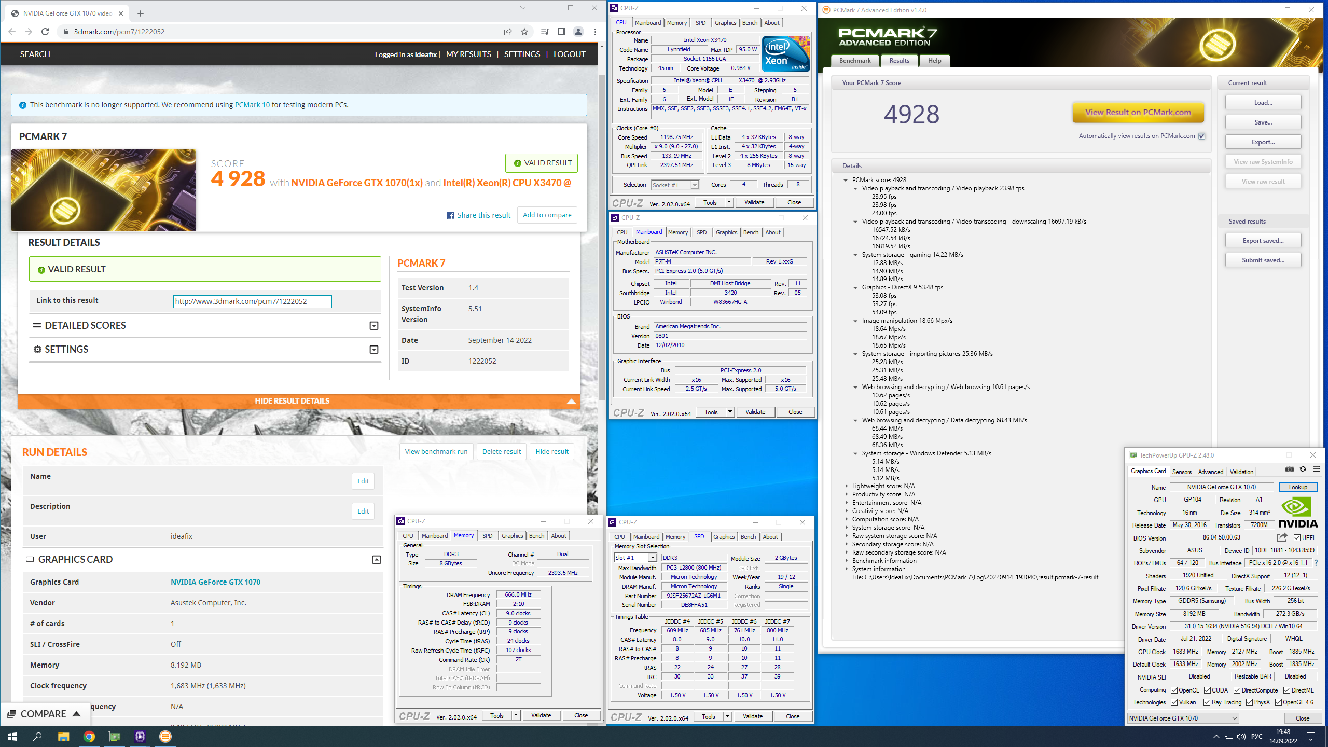
Task: Take GPU-Z screenshot with camera icon
Action: (x=1289, y=469)
